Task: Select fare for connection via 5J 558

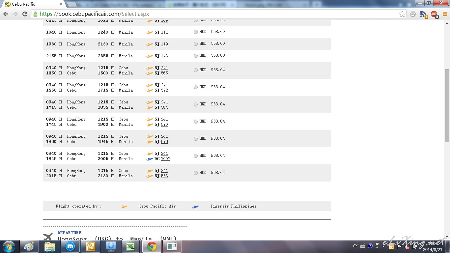Action: [x=196, y=173]
